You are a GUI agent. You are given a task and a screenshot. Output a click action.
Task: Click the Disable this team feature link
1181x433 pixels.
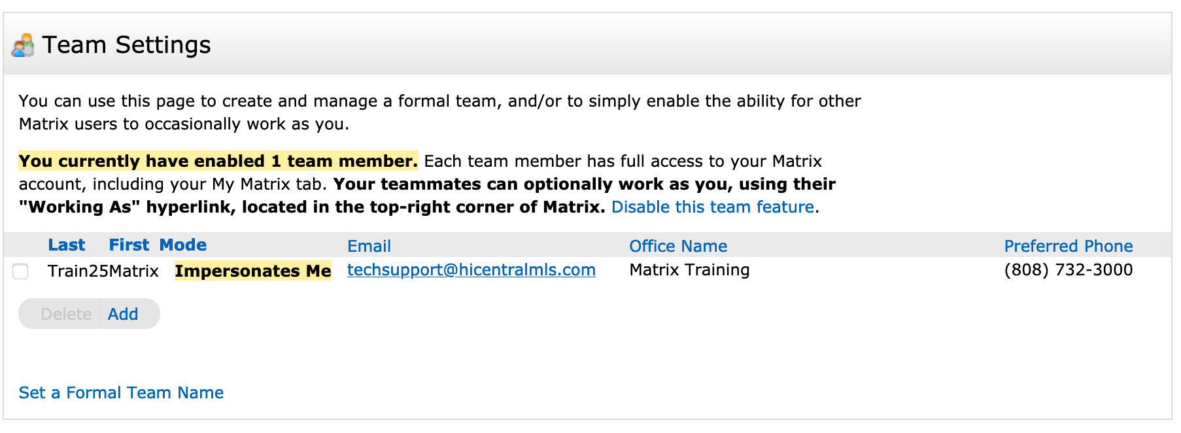[x=713, y=207]
